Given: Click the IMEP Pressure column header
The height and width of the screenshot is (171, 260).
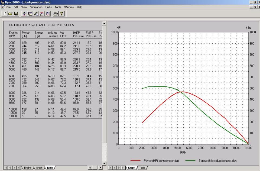Looking at the screenshot, I should (78, 34).
